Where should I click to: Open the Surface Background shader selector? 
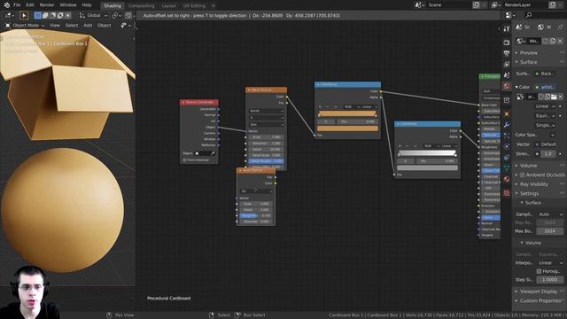click(x=546, y=74)
